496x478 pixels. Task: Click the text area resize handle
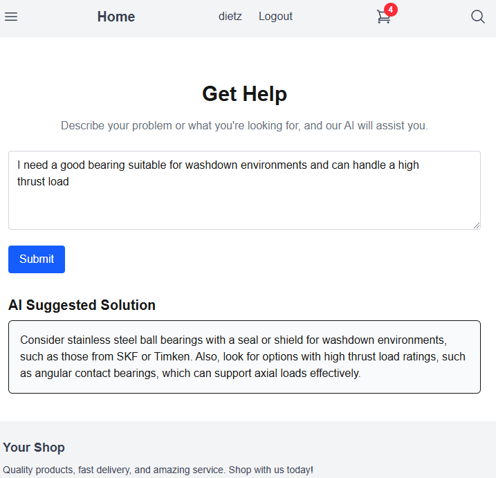[477, 226]
